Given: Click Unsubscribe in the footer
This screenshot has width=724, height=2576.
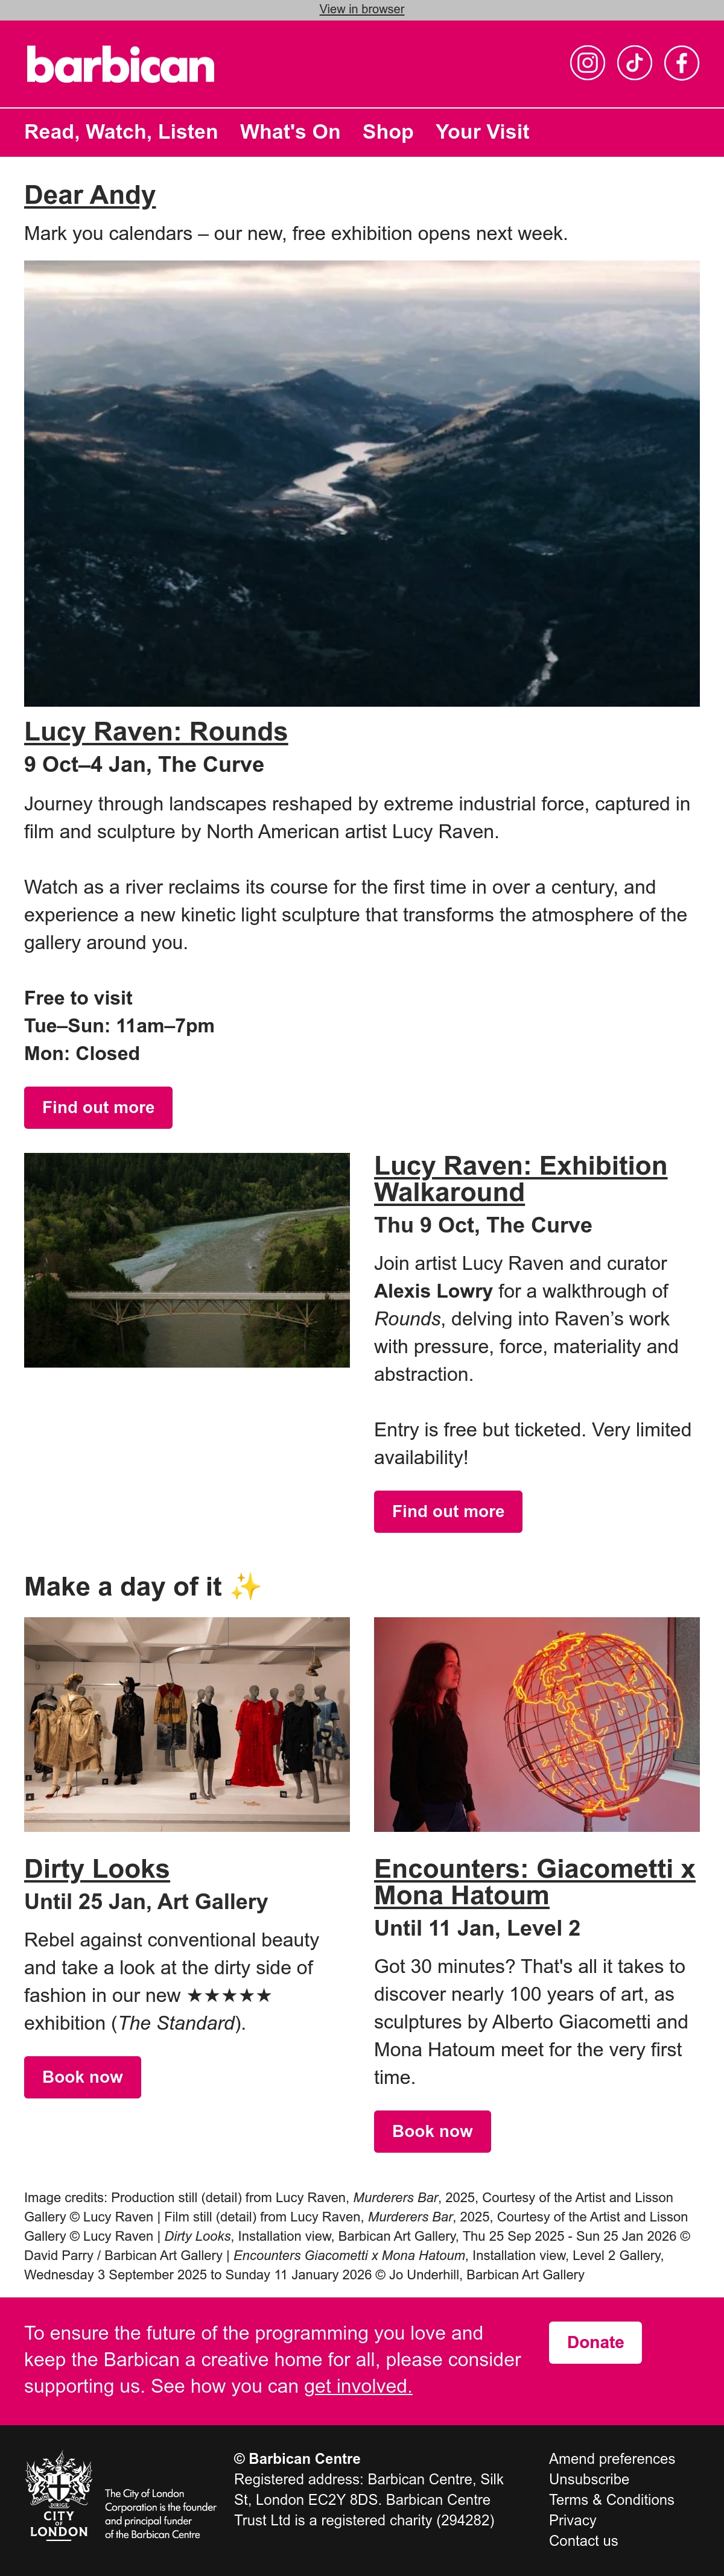Looking at the screenshot, I should click(589, 2479).
